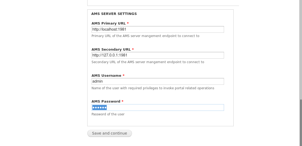The image size is (302, 146).
Task: Click the required asterisk beside AMS Secondary URL
Action: [133, 50]
